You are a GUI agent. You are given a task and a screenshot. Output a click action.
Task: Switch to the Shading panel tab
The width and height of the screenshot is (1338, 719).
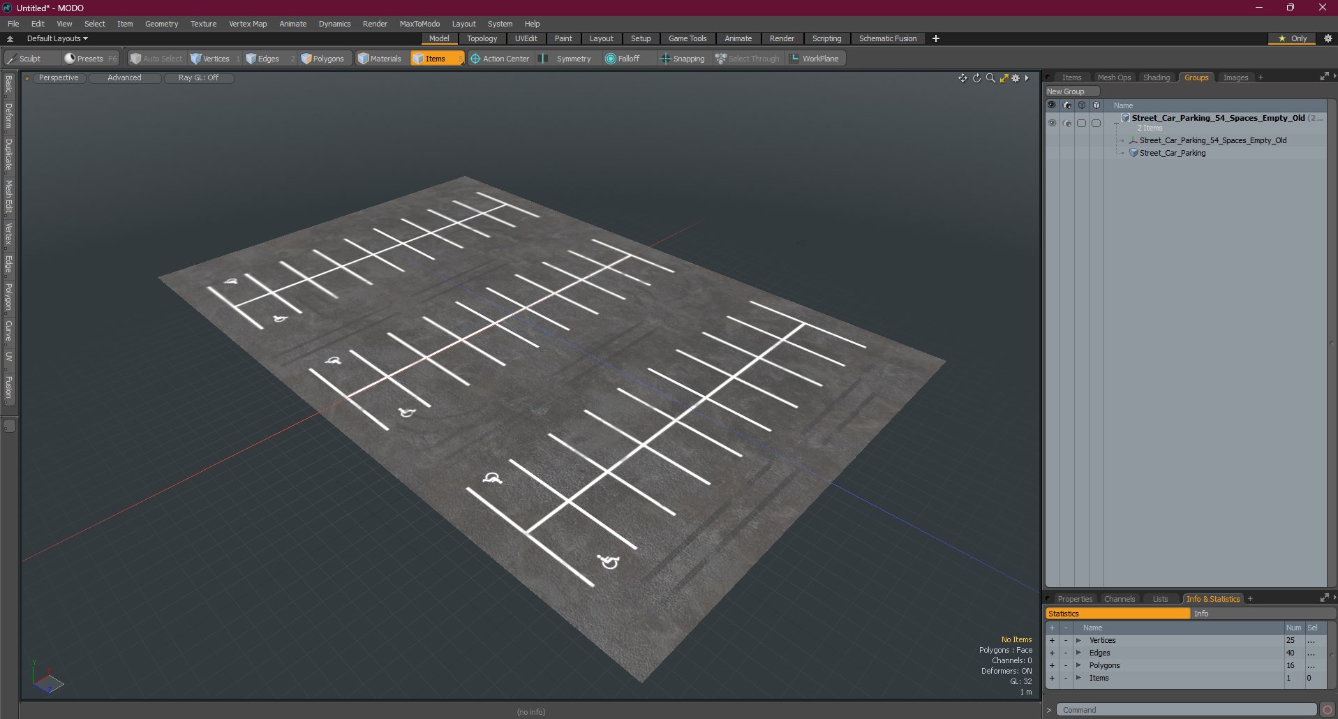1156,77
